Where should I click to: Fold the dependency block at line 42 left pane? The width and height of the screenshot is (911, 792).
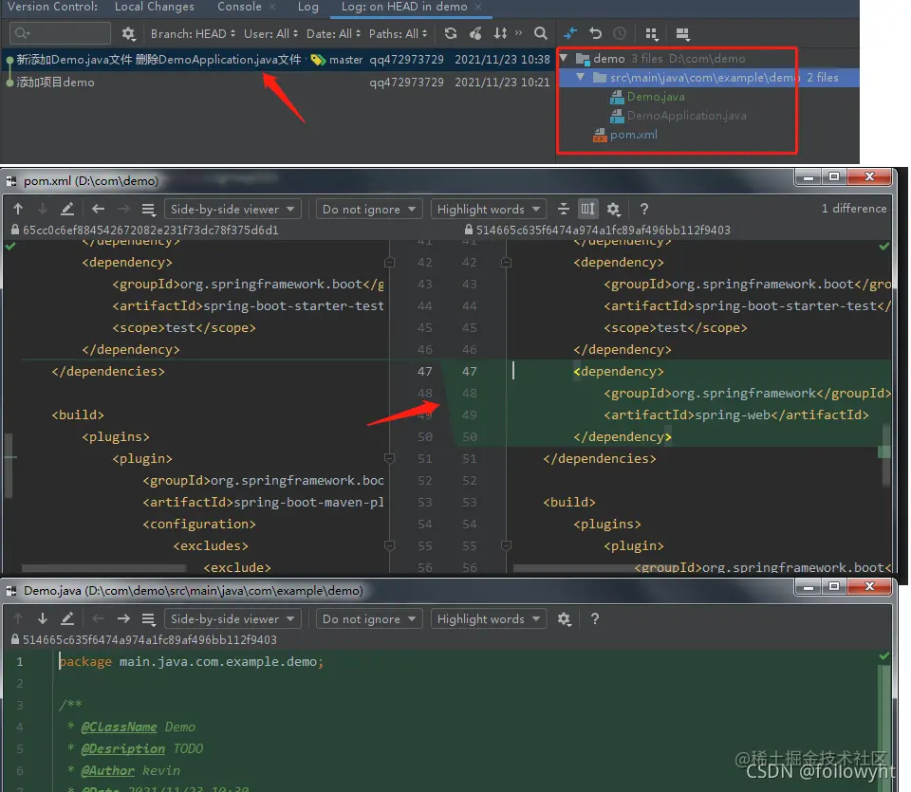(390, 263)
